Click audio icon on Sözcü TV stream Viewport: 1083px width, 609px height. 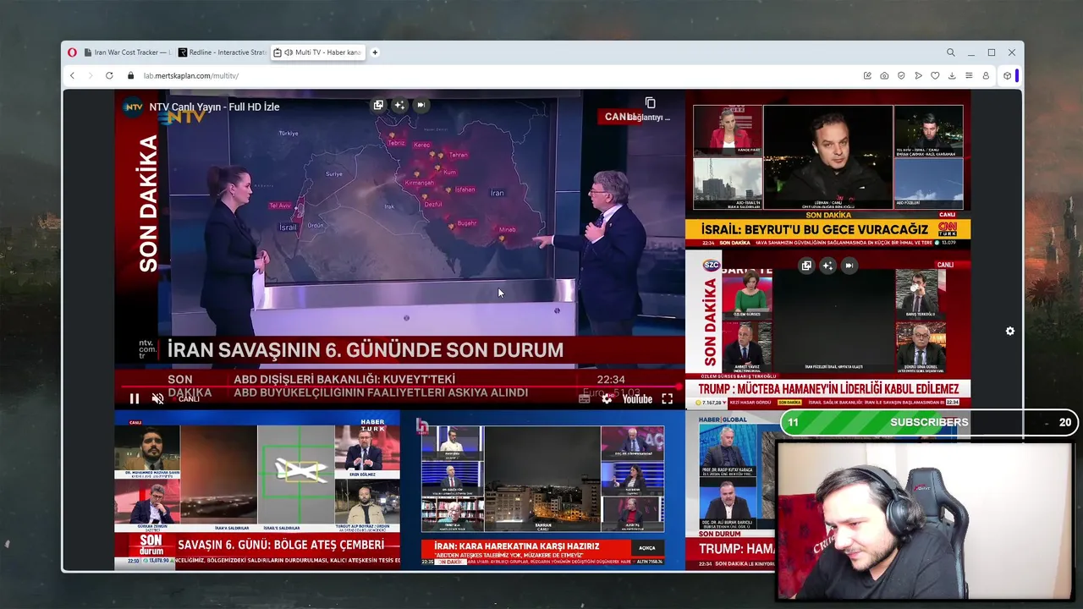click(x=849, y=266)
